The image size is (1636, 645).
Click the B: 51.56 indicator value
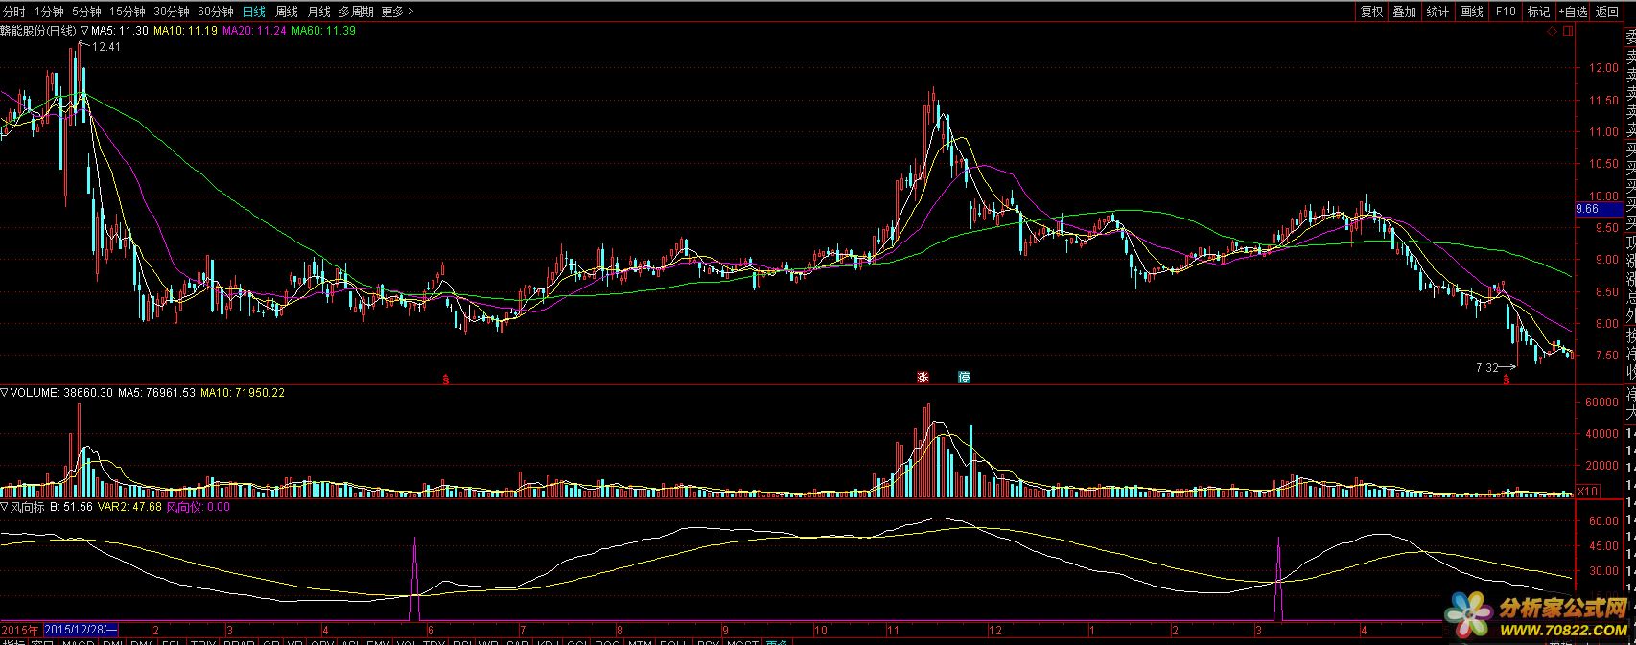(x=72, y=506)
